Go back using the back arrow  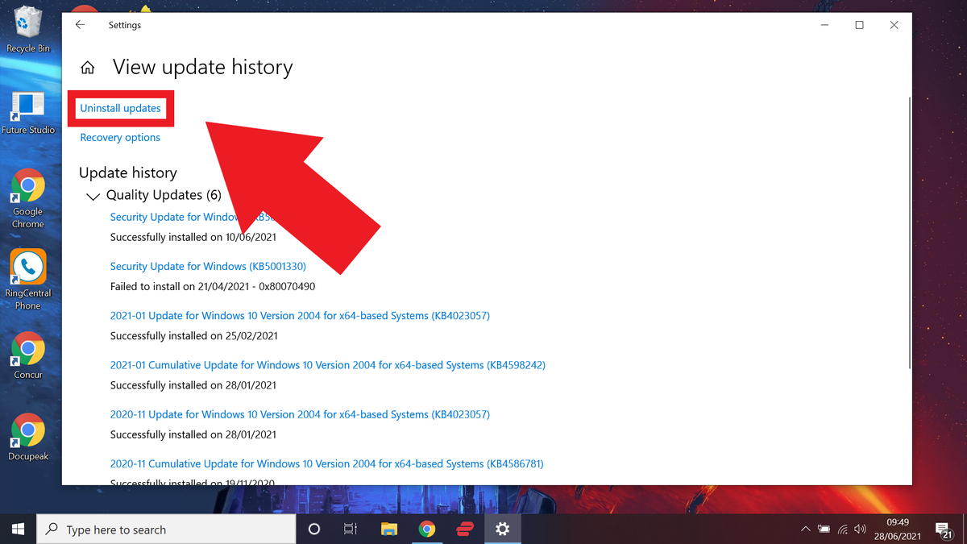(x=78, y=24)
